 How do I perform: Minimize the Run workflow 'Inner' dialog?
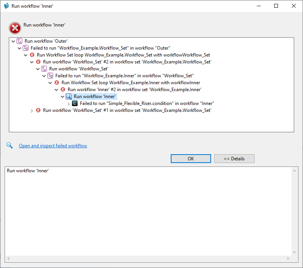259,6
